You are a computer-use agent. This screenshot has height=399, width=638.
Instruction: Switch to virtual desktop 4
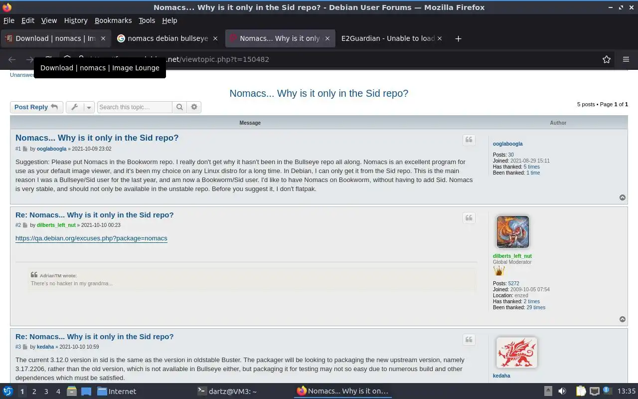(58, 392)
